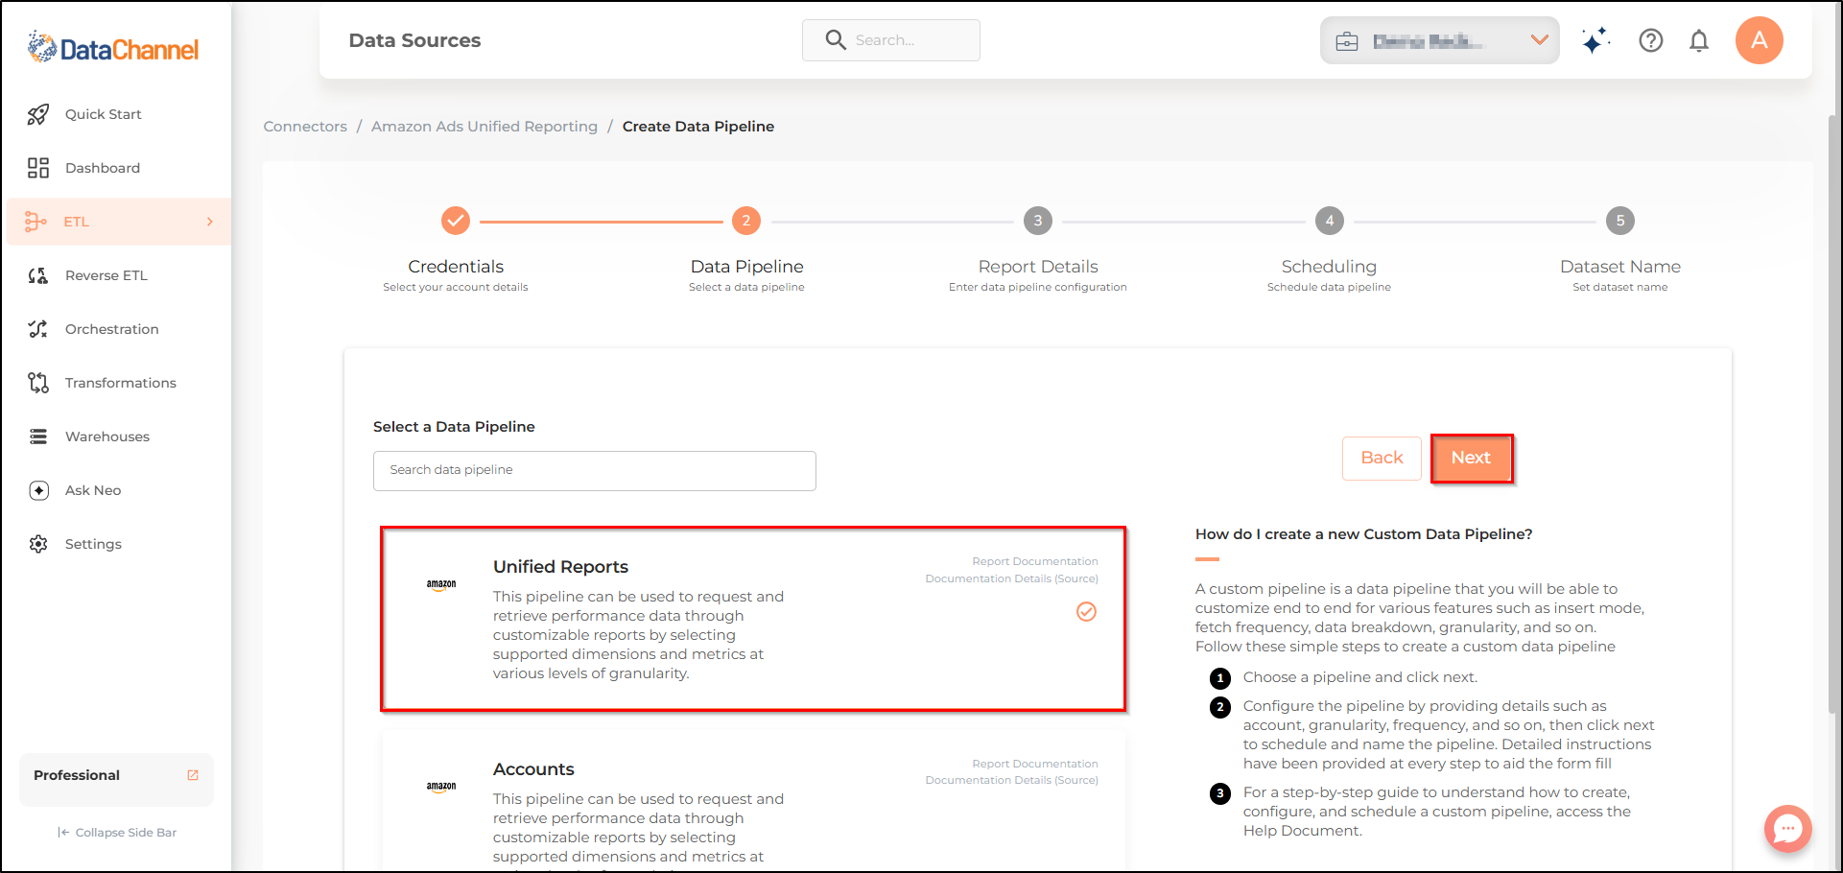Click step 4 Scheduling circle
The image size is (1843, 873).
(x=1329, y=221)
